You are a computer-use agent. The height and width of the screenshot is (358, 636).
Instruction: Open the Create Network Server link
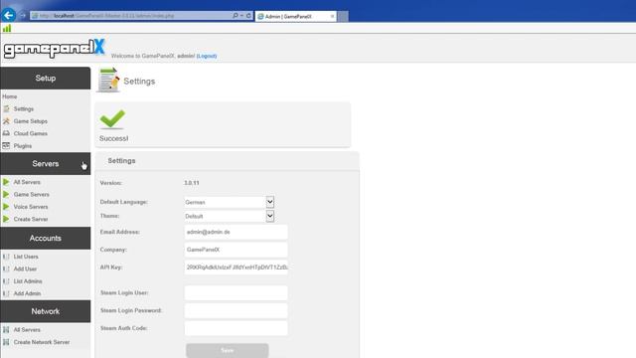[42, 342]
